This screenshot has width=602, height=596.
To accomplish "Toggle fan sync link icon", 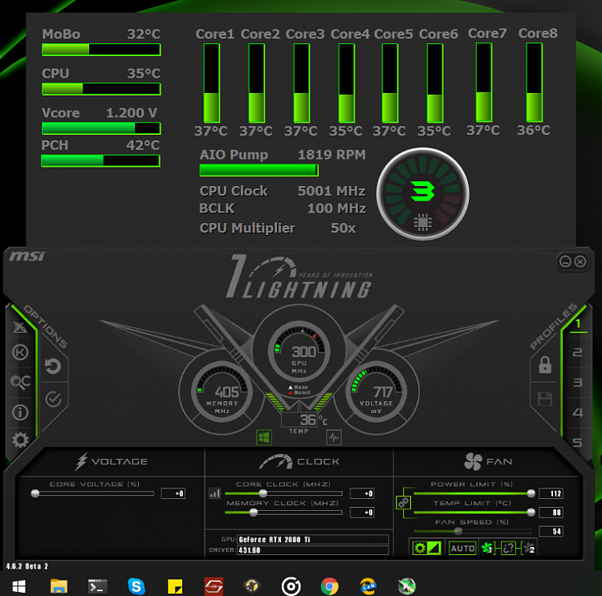I will (x=508, y=548).
